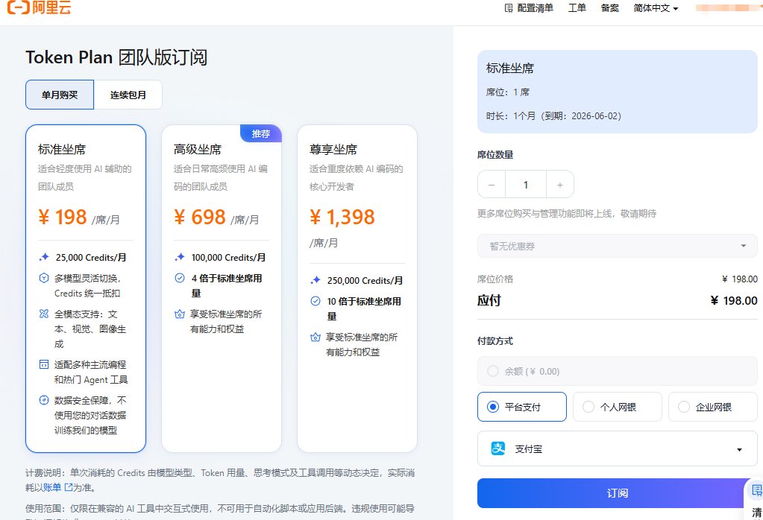Viewport: 763px width, 520px height.
Task: Decrease seat quantity with minus button
Action: coord(492,185)
